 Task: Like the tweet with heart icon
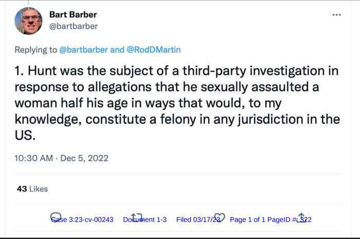pyautogui.click(x=220, y=217)
